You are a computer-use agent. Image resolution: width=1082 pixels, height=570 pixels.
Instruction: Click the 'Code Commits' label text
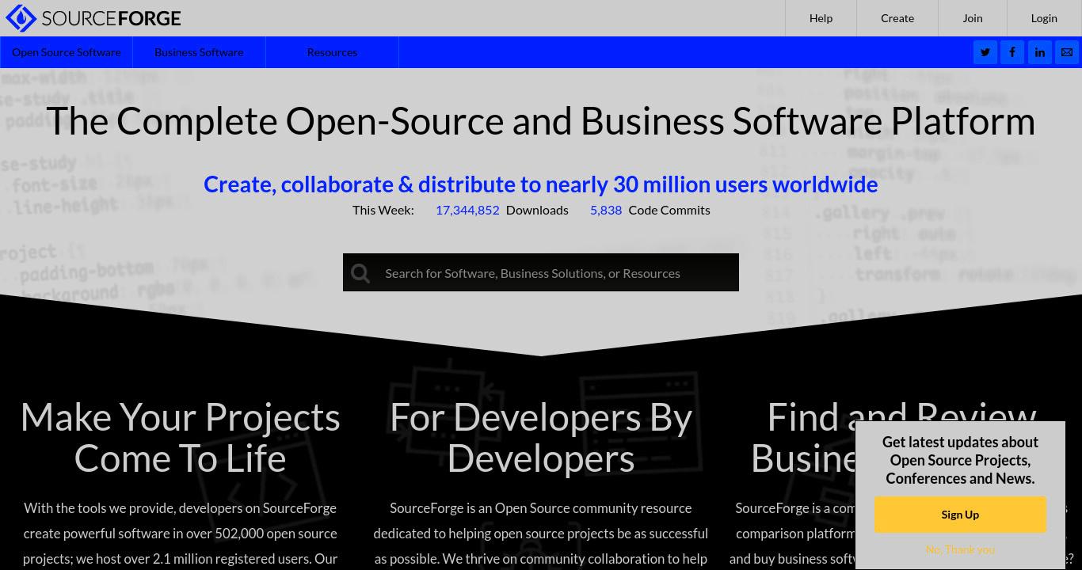click(669, 210)
